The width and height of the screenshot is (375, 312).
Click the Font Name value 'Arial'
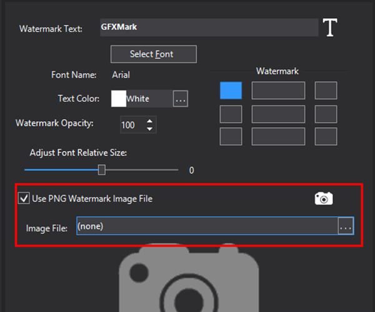coord(121,75)
